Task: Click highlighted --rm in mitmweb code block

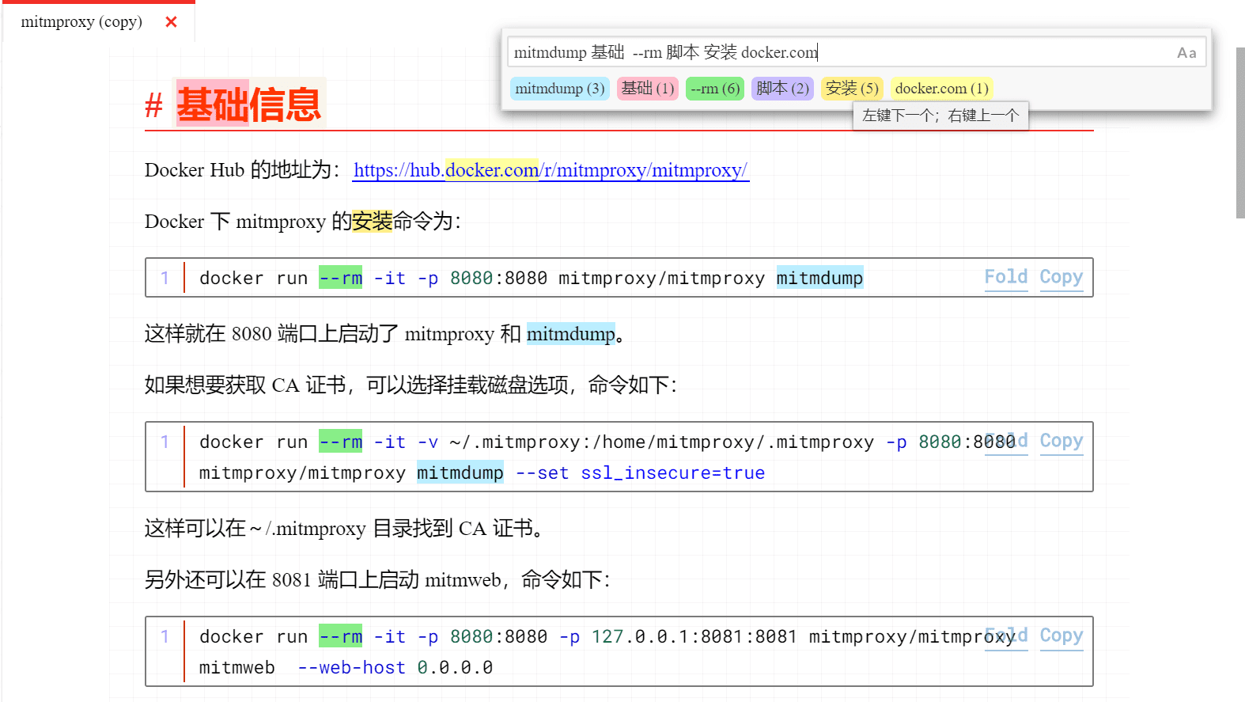Action: (341, 636)
